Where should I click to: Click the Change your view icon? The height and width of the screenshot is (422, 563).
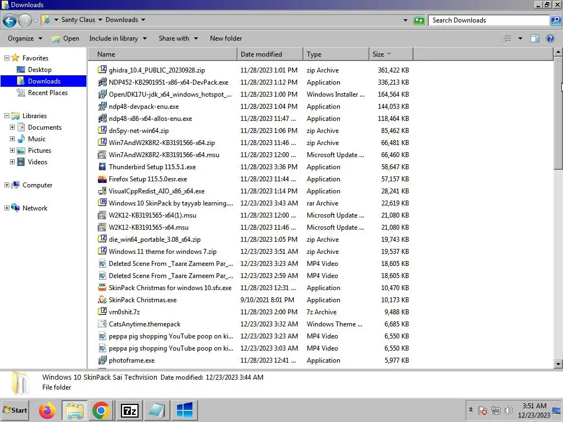tap(506, 38)
